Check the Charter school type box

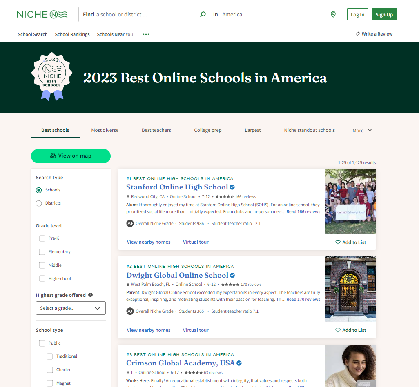click(50, 369)
